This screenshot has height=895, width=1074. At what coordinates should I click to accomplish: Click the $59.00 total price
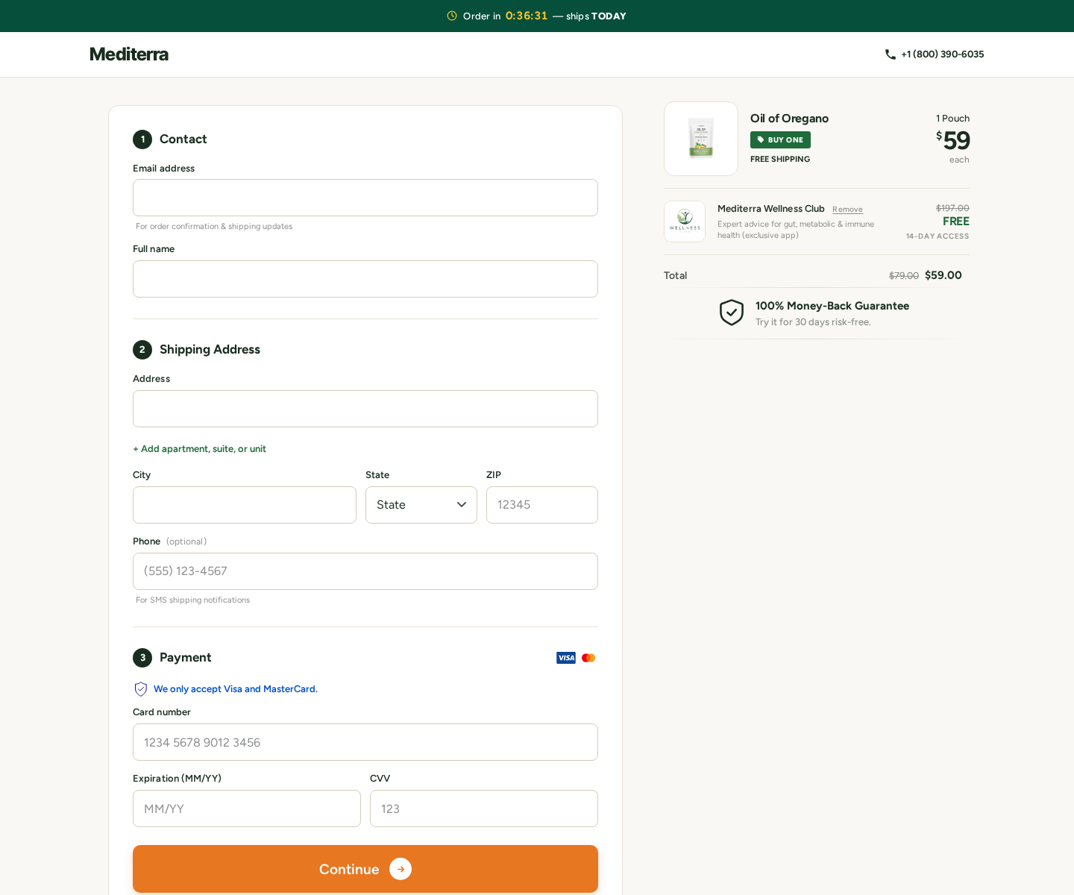[x=943, y=275]
